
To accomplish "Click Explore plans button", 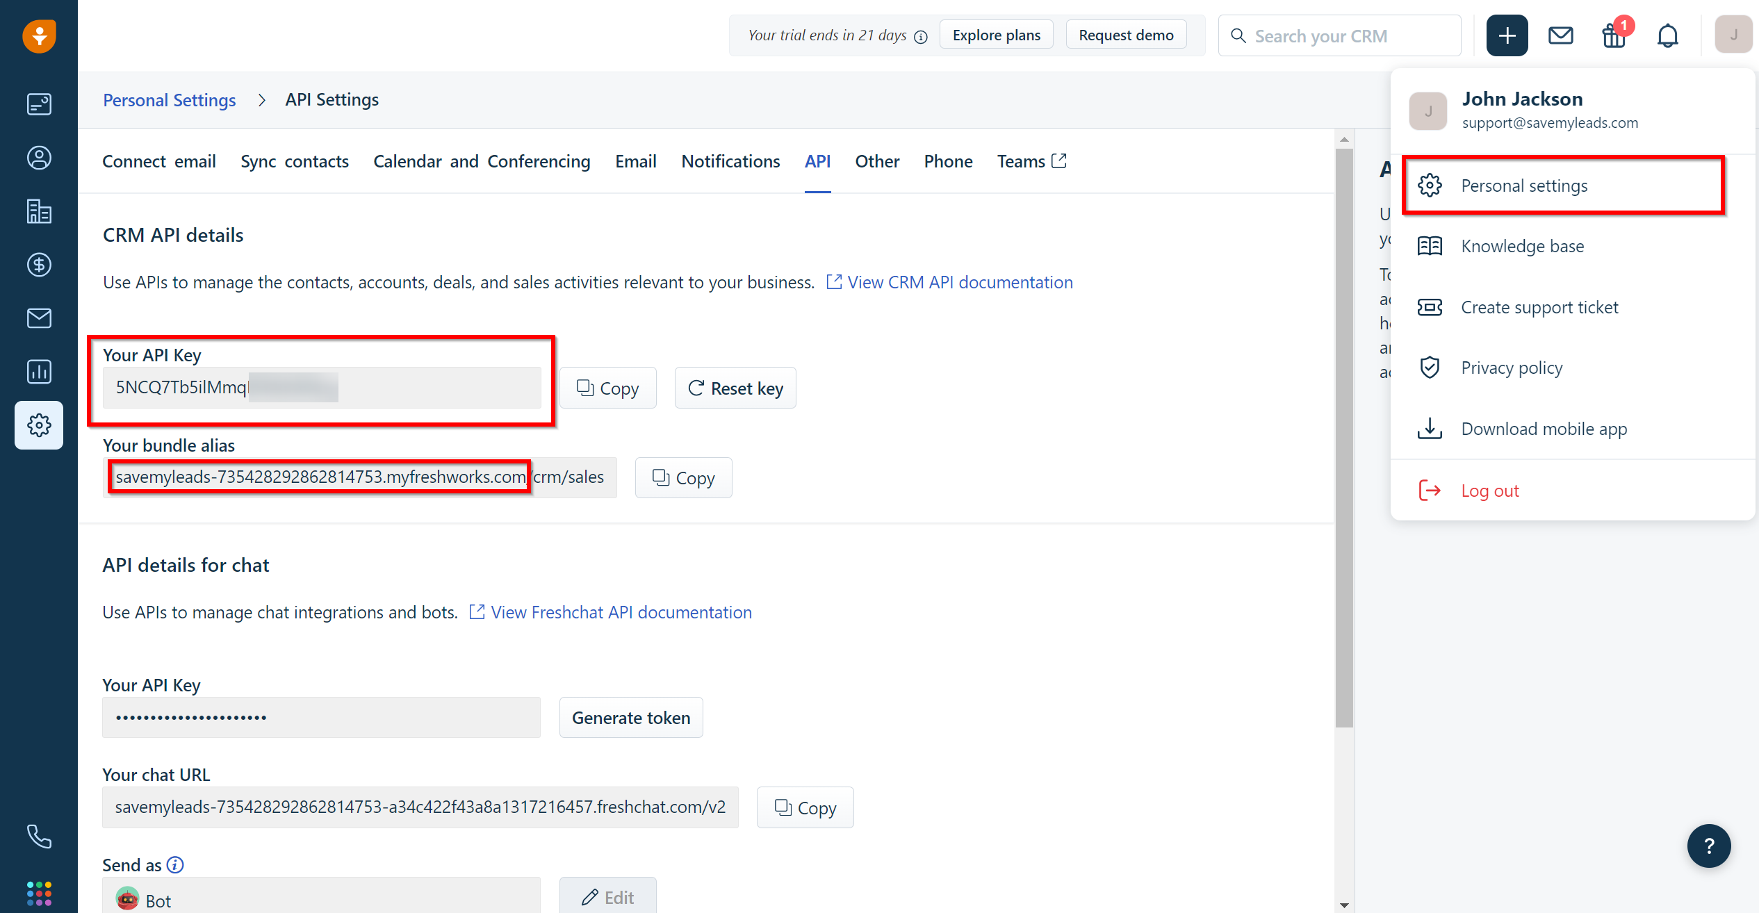I will point(996,35).
